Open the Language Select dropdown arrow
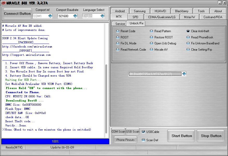This screenshot has width=228, height=156. tap(102, 16)
